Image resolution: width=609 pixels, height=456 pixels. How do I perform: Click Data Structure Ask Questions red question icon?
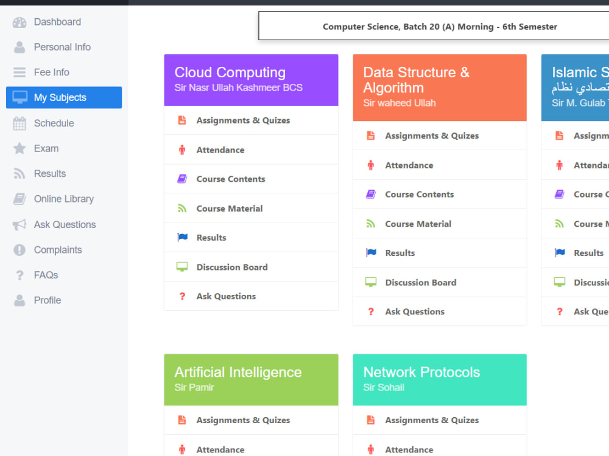pyautogui.click(x=370, y=312)
